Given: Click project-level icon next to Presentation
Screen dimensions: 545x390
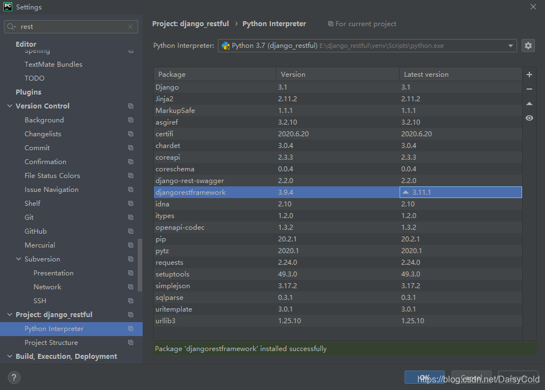Looking at the screenshot, I should click(131, 273).
